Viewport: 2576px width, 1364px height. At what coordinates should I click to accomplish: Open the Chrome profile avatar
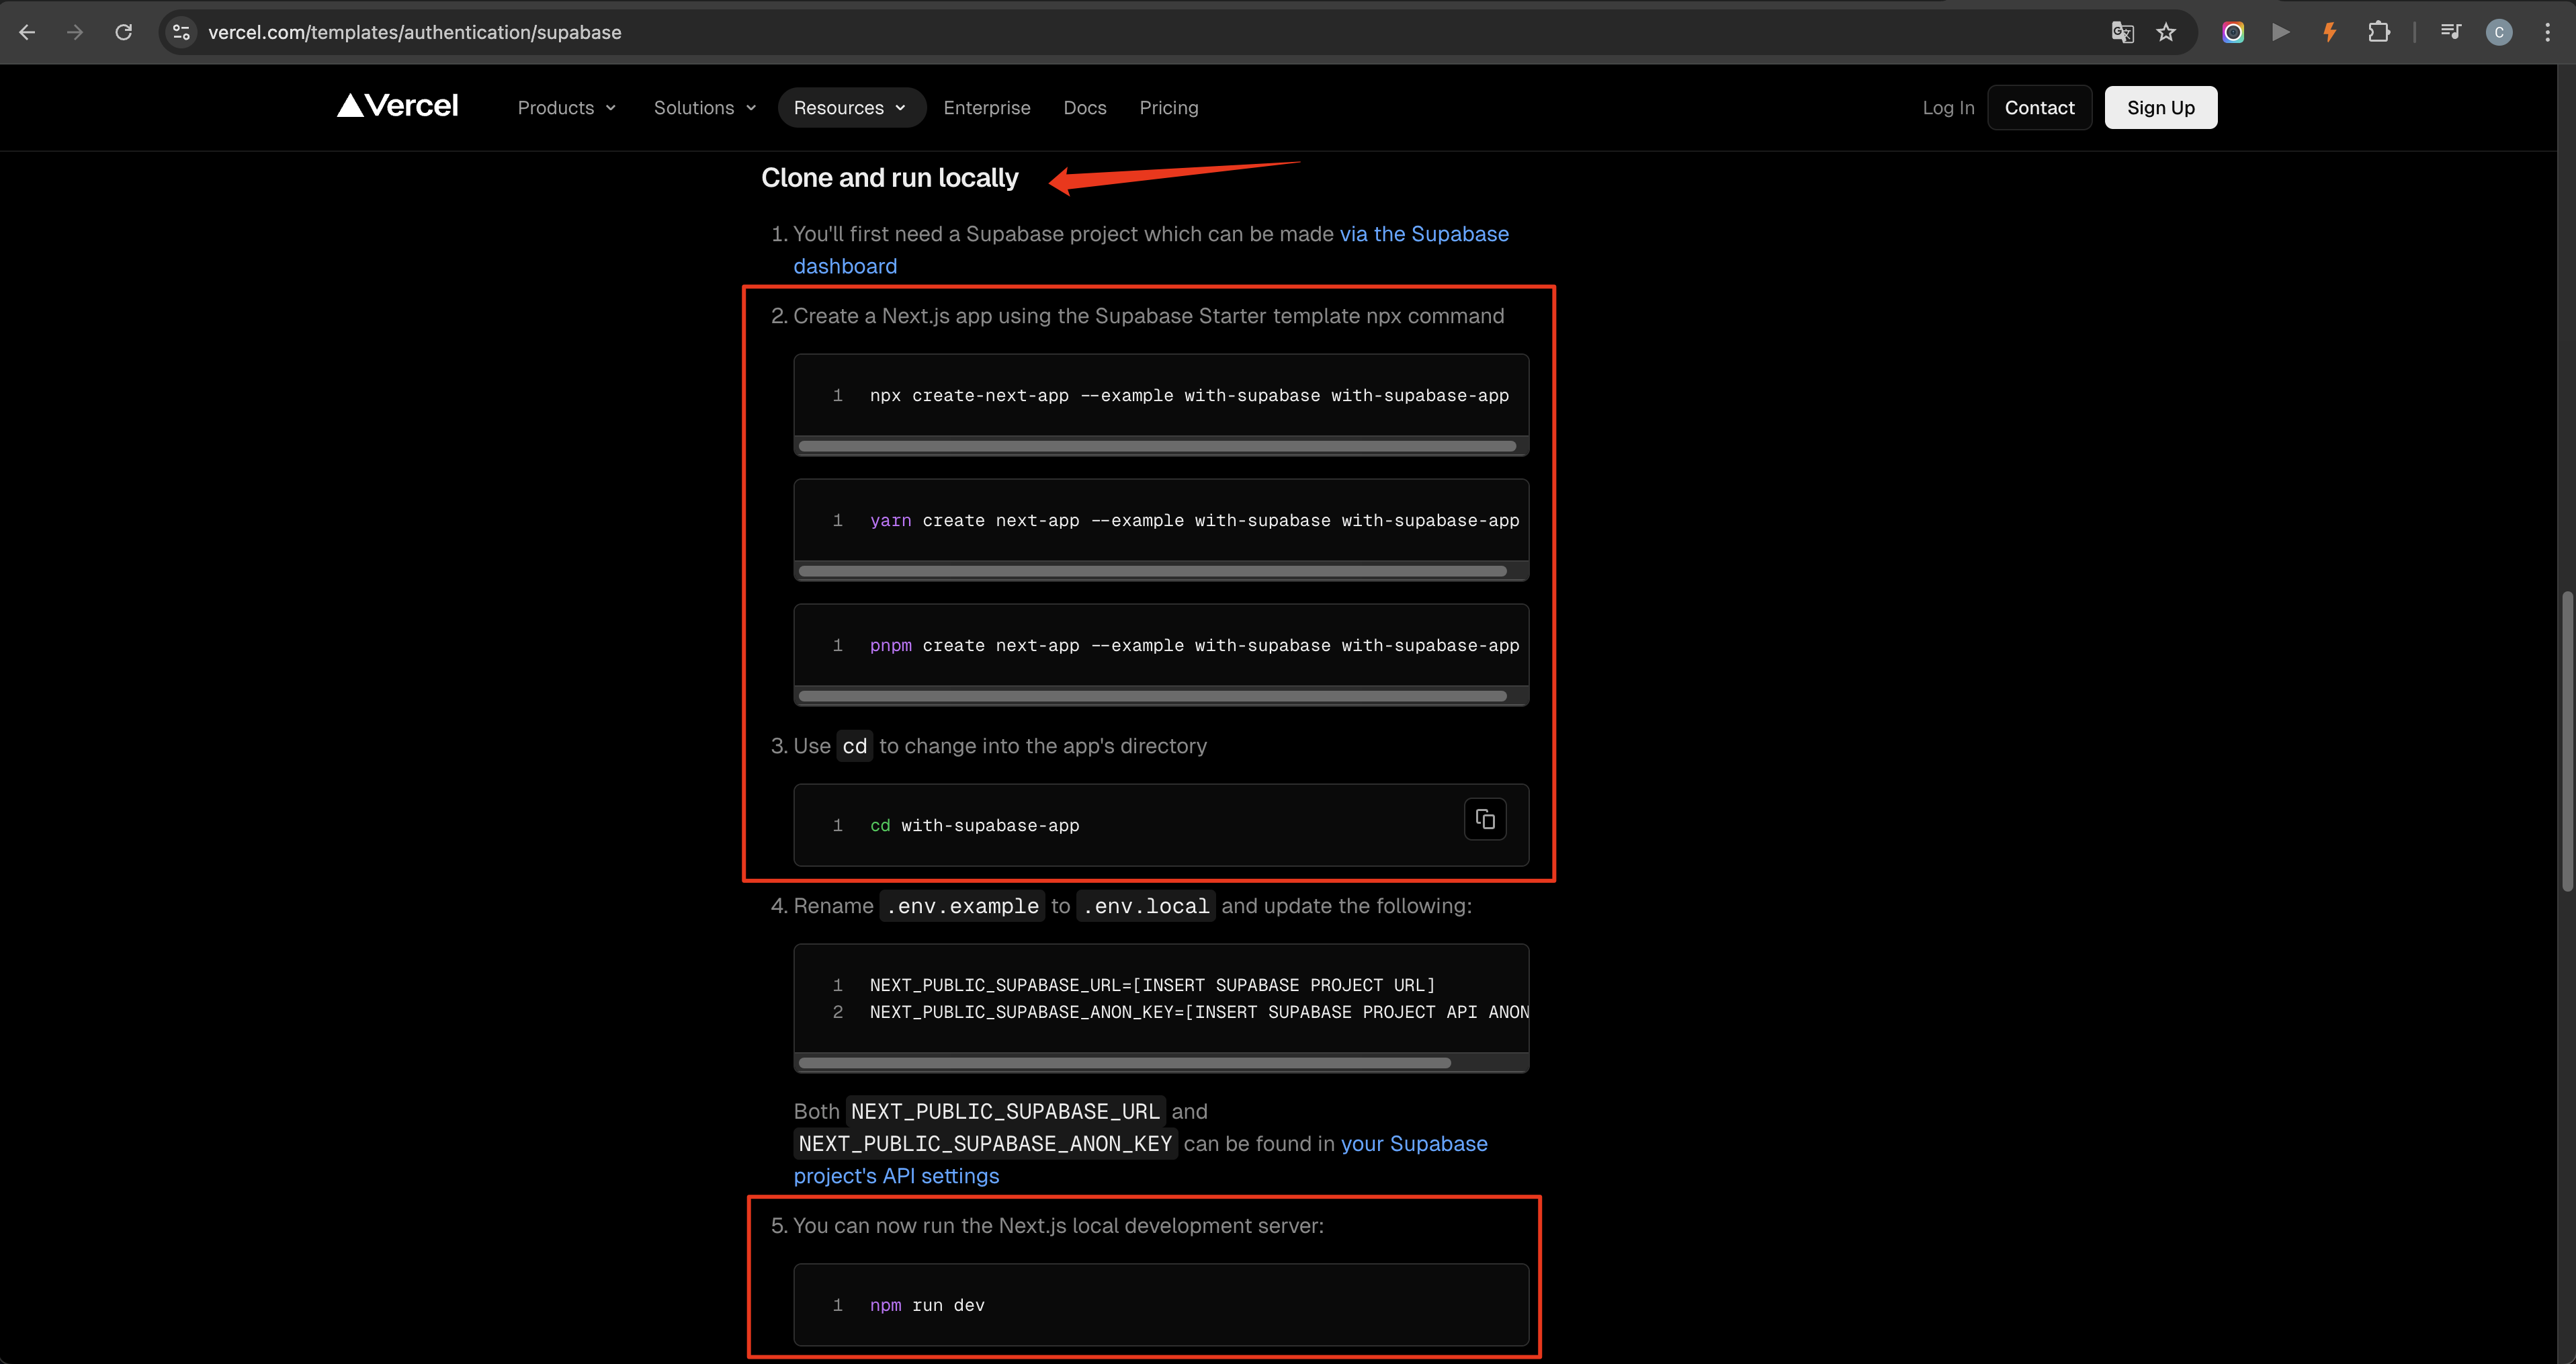[x=2499, y=32]
